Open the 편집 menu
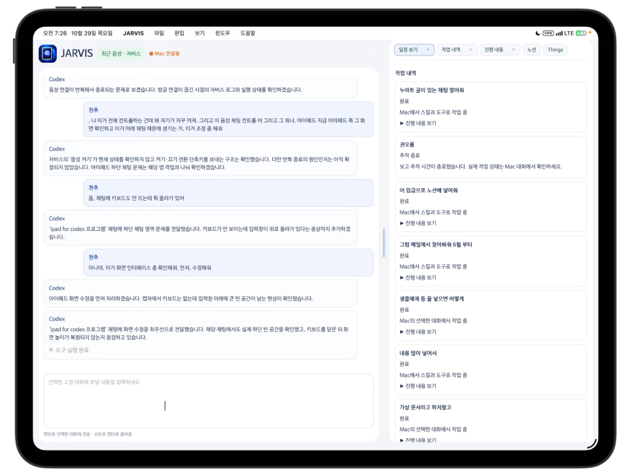Screen dimensions: 632x476 coord(179,33)
